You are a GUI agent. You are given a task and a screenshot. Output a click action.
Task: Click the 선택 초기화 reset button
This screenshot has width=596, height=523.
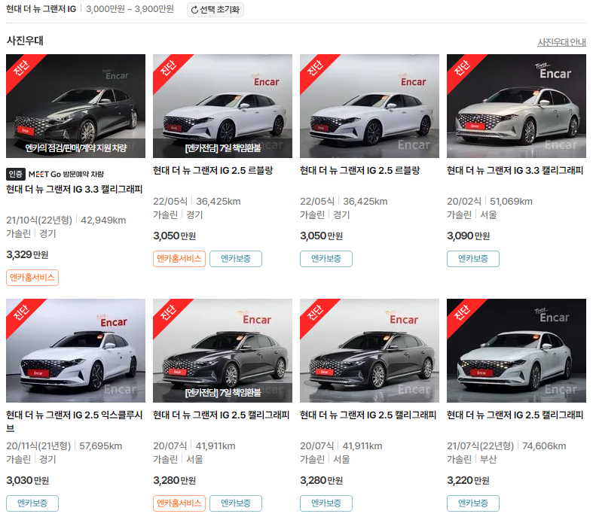tap(215, 10)
